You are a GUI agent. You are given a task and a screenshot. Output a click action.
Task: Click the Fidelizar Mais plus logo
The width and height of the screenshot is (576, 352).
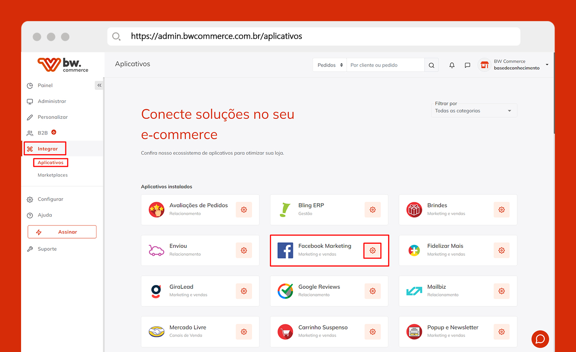coord(414,250)
